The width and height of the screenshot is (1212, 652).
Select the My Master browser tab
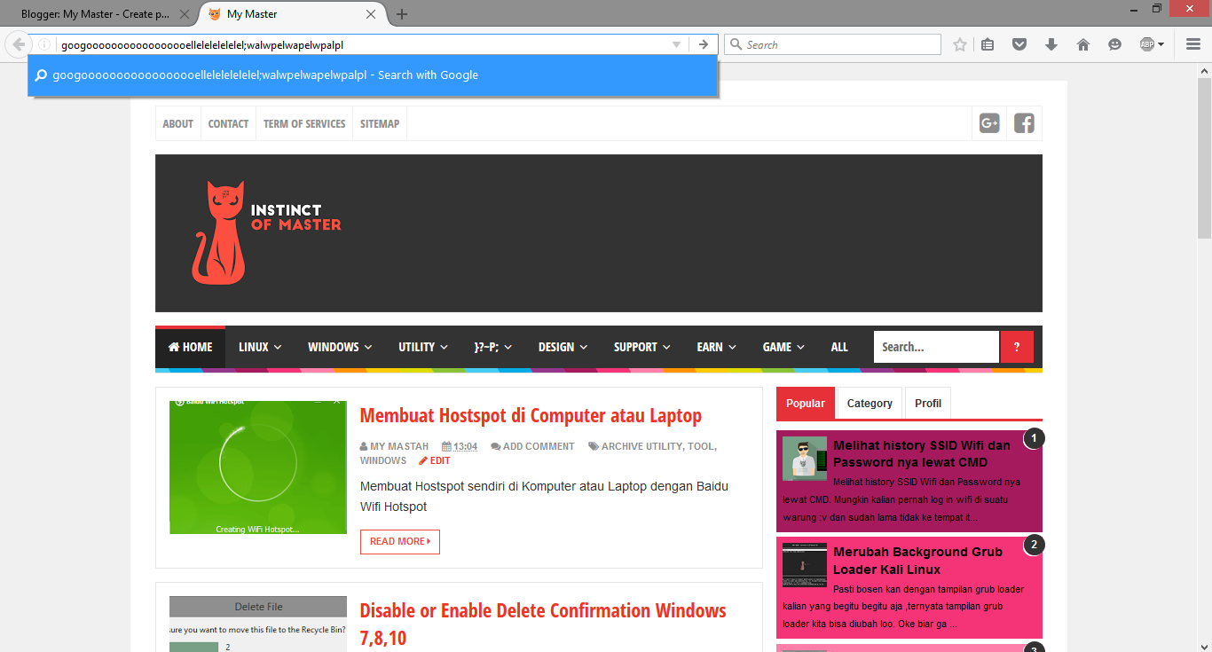point(293,14)
